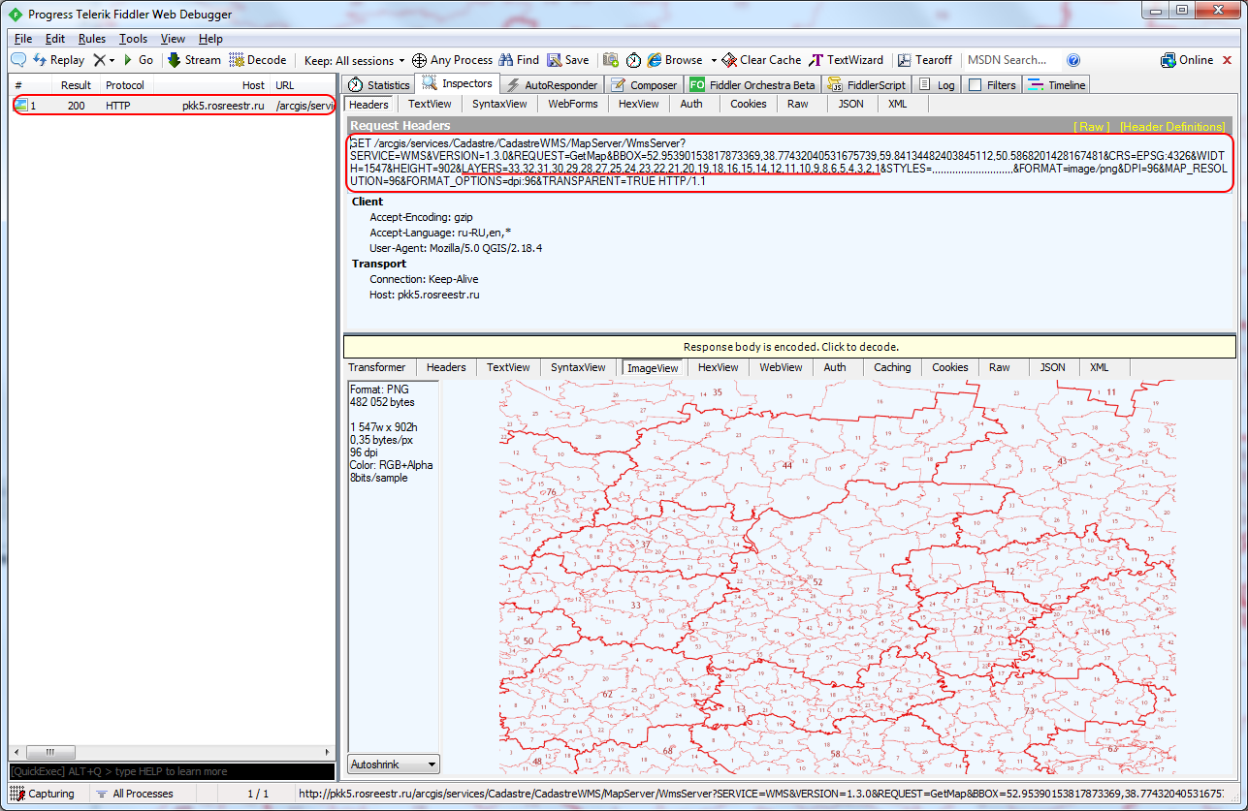Viewport: 1248px width, 811px height.
Task: Click the Protocol column header
Action: [125, 85]
